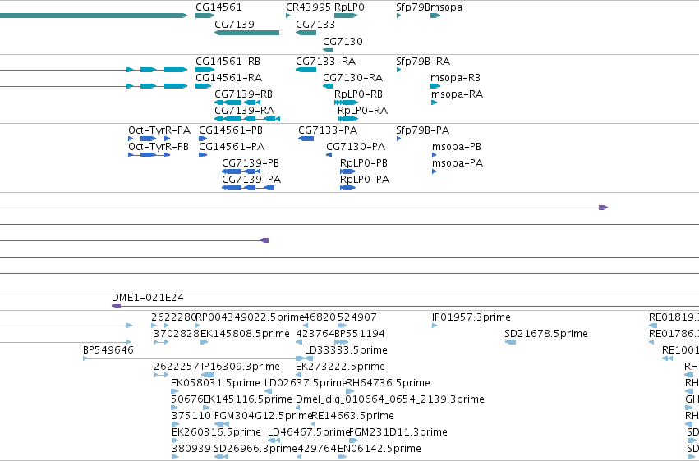Click EST label LD33333.5prime
This screenshot has height=461, width=699.
(x=346, y=349)
